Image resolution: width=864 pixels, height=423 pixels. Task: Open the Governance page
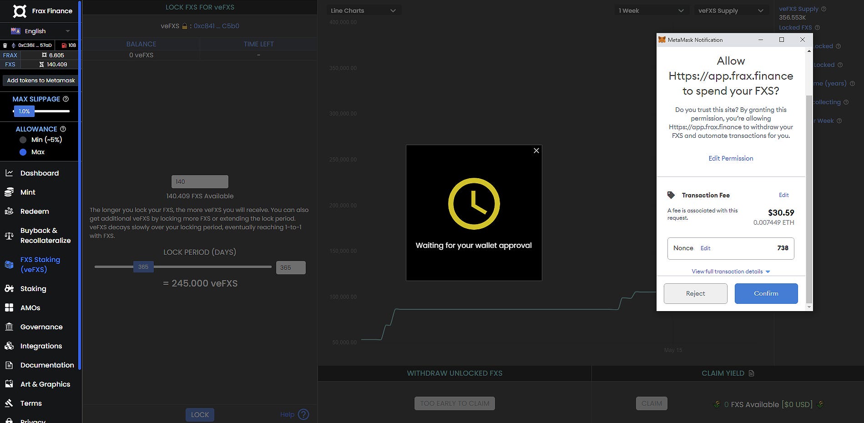point(41,327)
